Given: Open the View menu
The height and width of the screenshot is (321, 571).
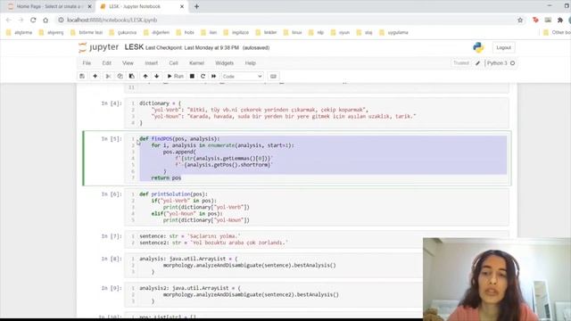Looking at the screenshot, I should tap(128, 63).
